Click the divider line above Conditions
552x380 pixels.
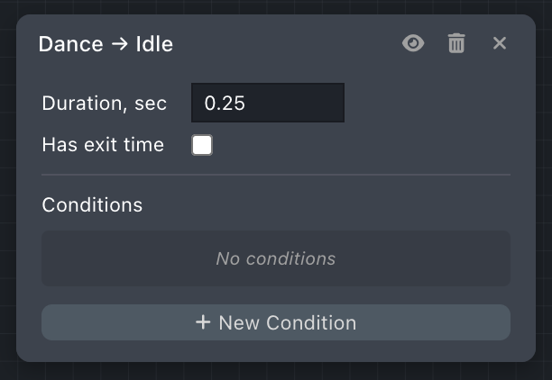276,175
